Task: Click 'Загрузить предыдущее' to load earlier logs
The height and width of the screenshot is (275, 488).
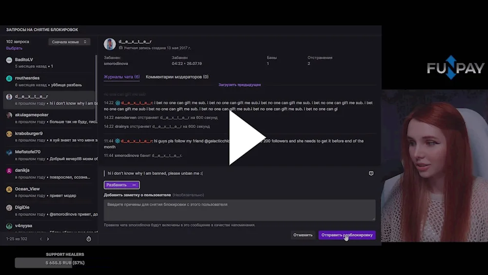Action: click(240, 85)
